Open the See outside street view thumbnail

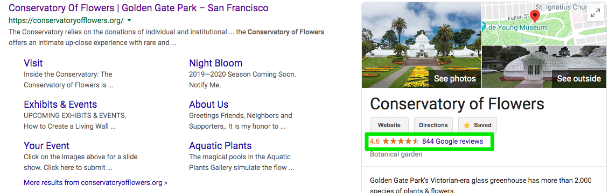(x=544, y=67)
